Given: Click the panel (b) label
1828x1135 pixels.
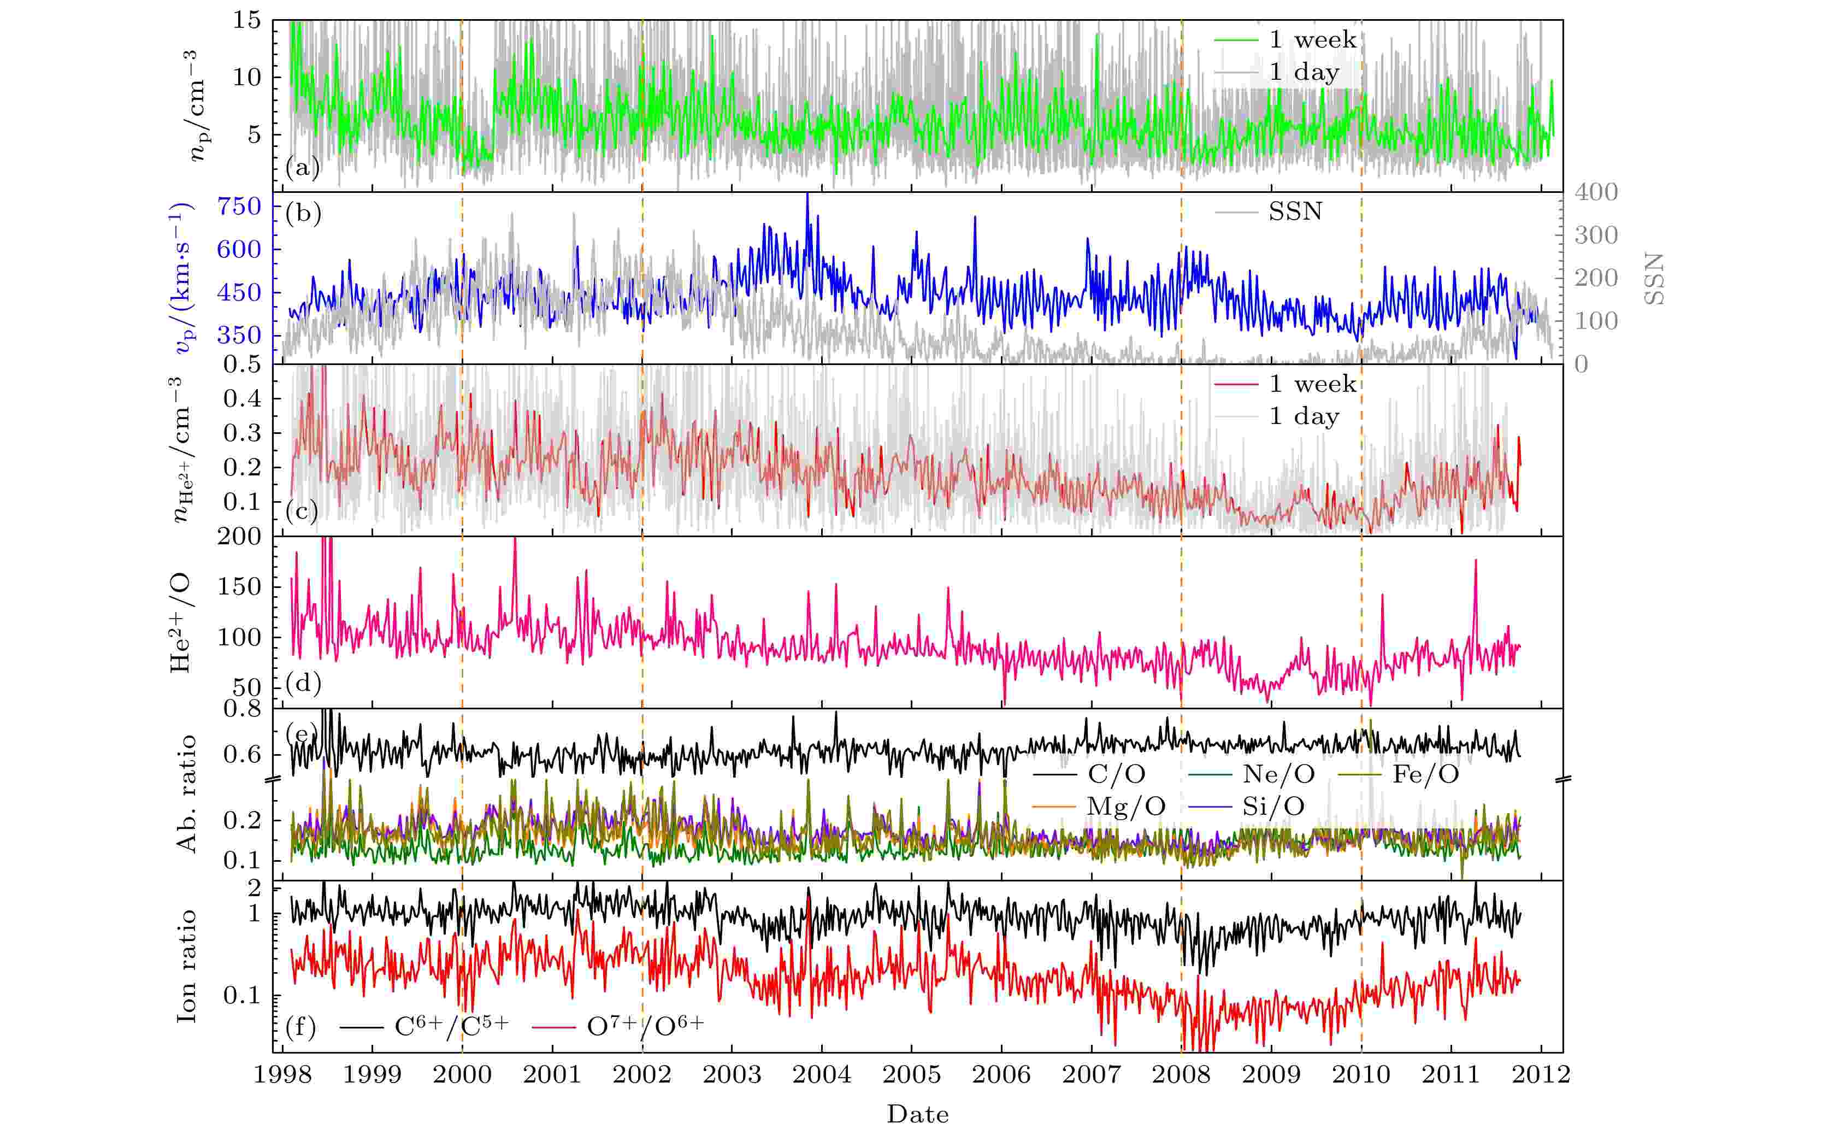Looking at the screenshot, I should click(303, 213).
